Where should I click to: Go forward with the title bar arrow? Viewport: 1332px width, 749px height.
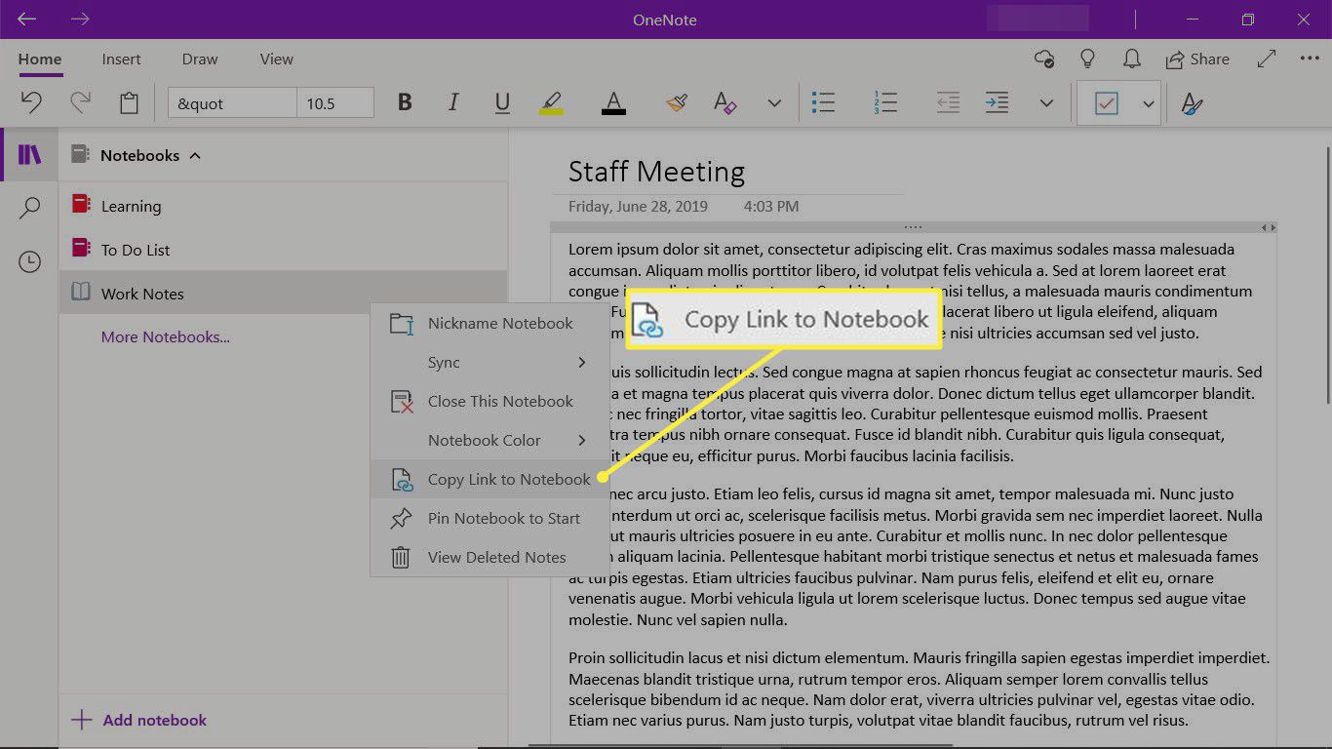tap(80, 20)
